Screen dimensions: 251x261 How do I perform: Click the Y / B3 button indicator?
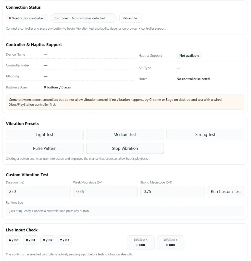65,240
